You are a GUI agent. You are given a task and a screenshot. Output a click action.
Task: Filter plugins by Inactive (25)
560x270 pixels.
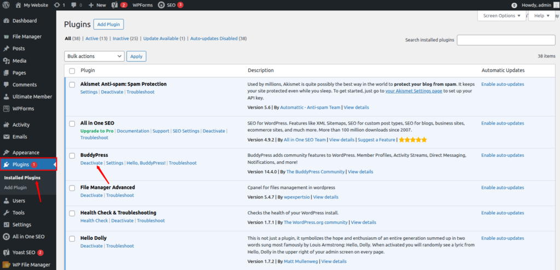125,39
